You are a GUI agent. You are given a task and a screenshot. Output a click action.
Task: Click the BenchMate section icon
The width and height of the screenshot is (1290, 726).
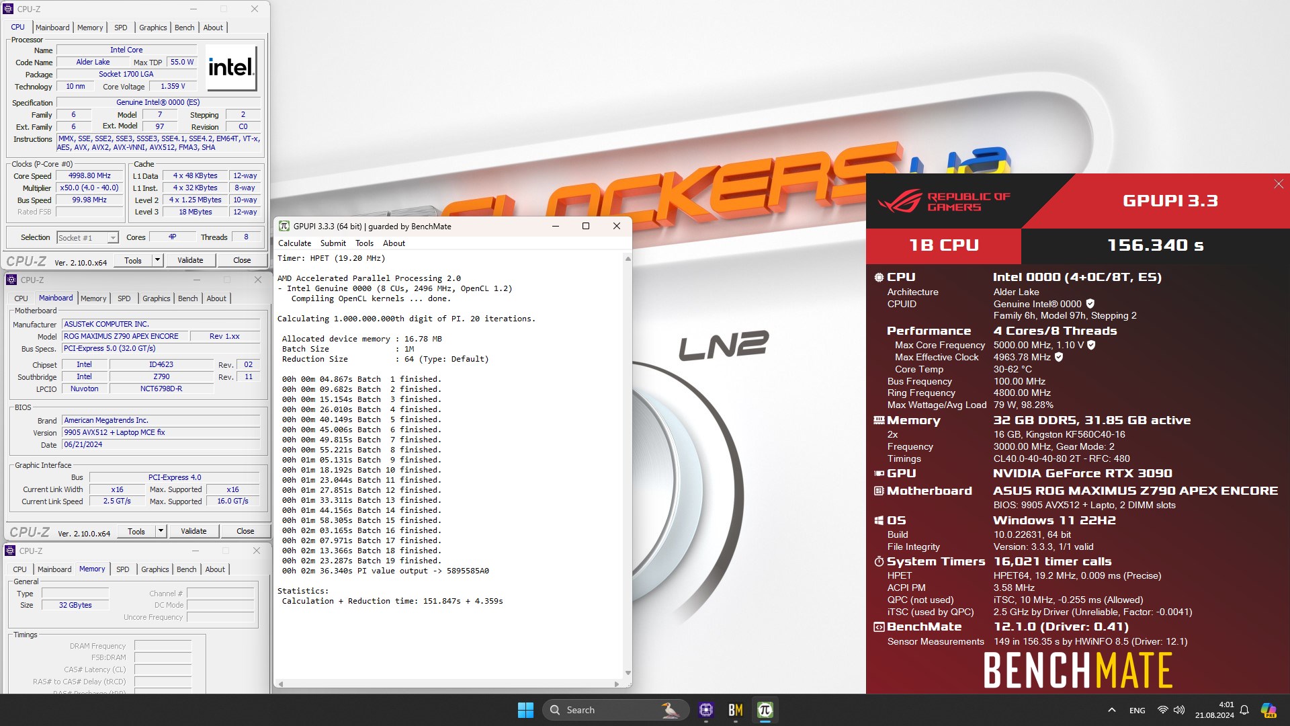[x=879, y=627]
